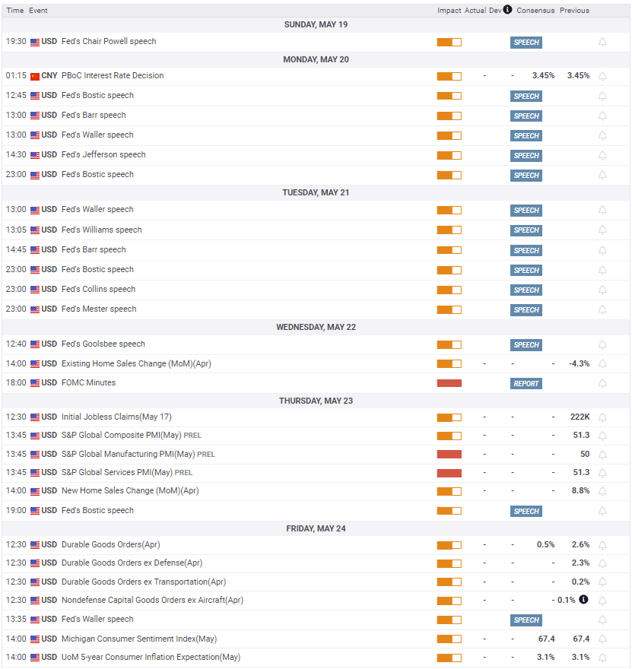The image size is (632, 669).
Task: Click bell icon for FOMC Minutes
Action: pos(602,384)
